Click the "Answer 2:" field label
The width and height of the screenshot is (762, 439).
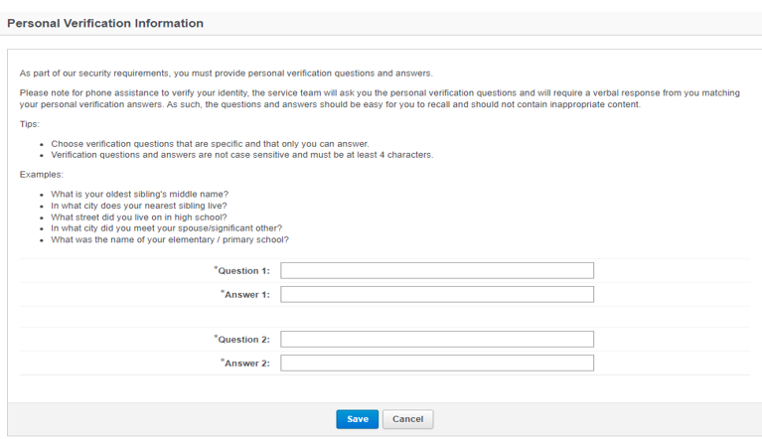(246, 364)
